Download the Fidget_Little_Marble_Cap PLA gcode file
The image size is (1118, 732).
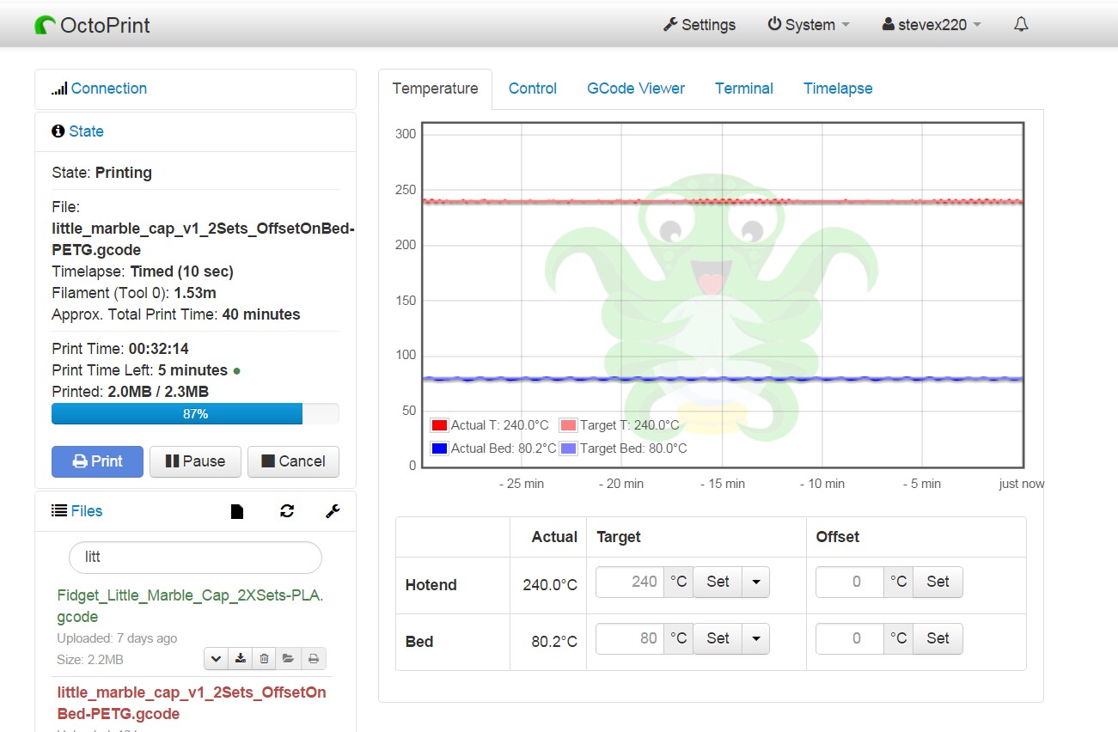tap(241, 659)
